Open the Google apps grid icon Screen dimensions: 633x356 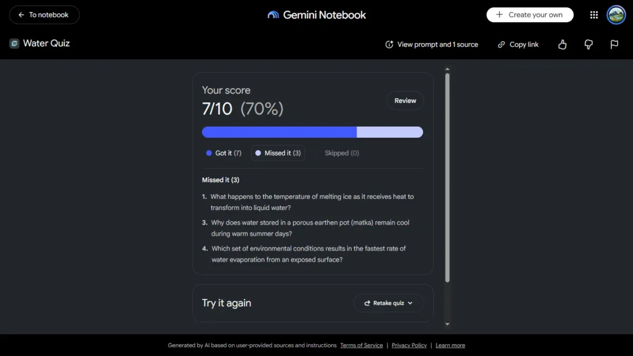pos(594,15)
